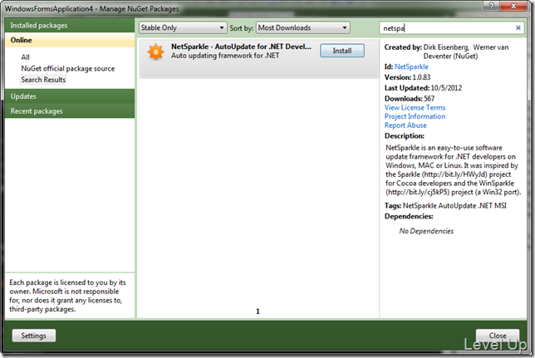The image size is (535, 358).
Task: Expand the Online section
Action: 70,40
